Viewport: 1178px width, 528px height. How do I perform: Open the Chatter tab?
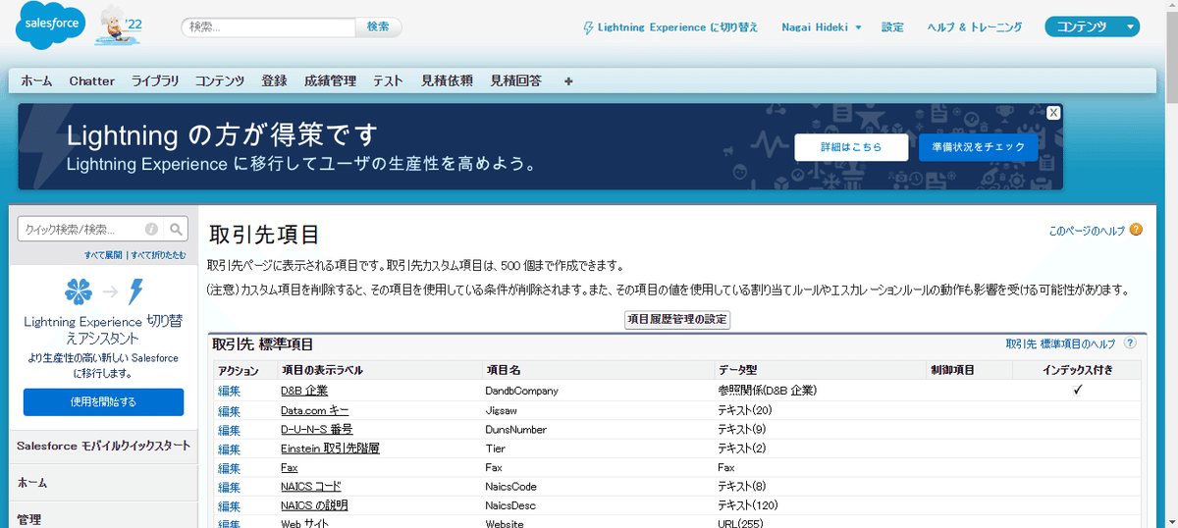click(x=92, y=80)
